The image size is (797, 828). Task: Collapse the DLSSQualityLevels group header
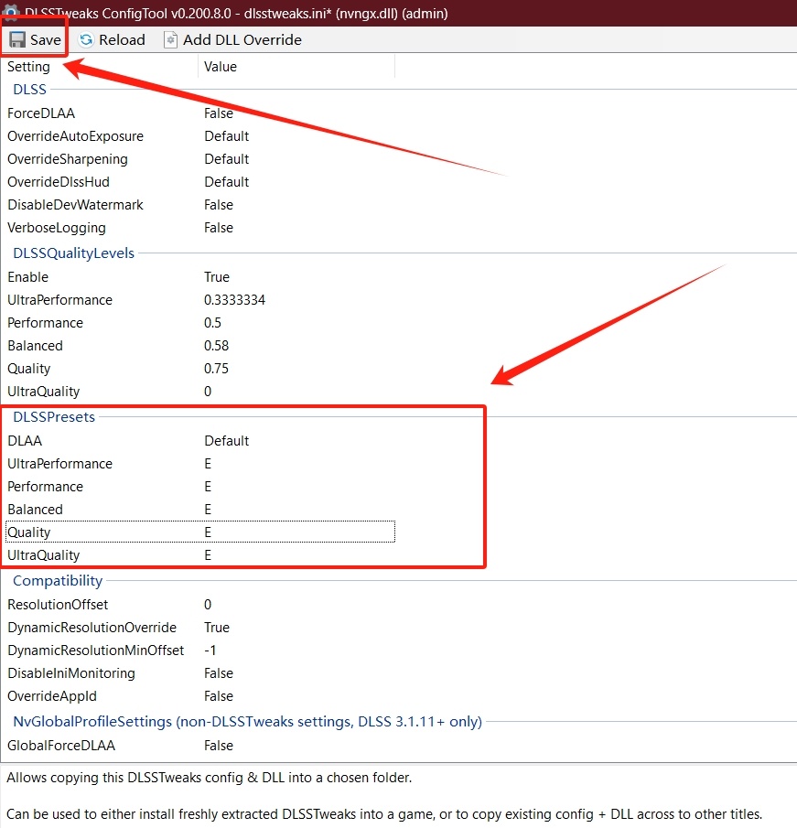(73, 253)
